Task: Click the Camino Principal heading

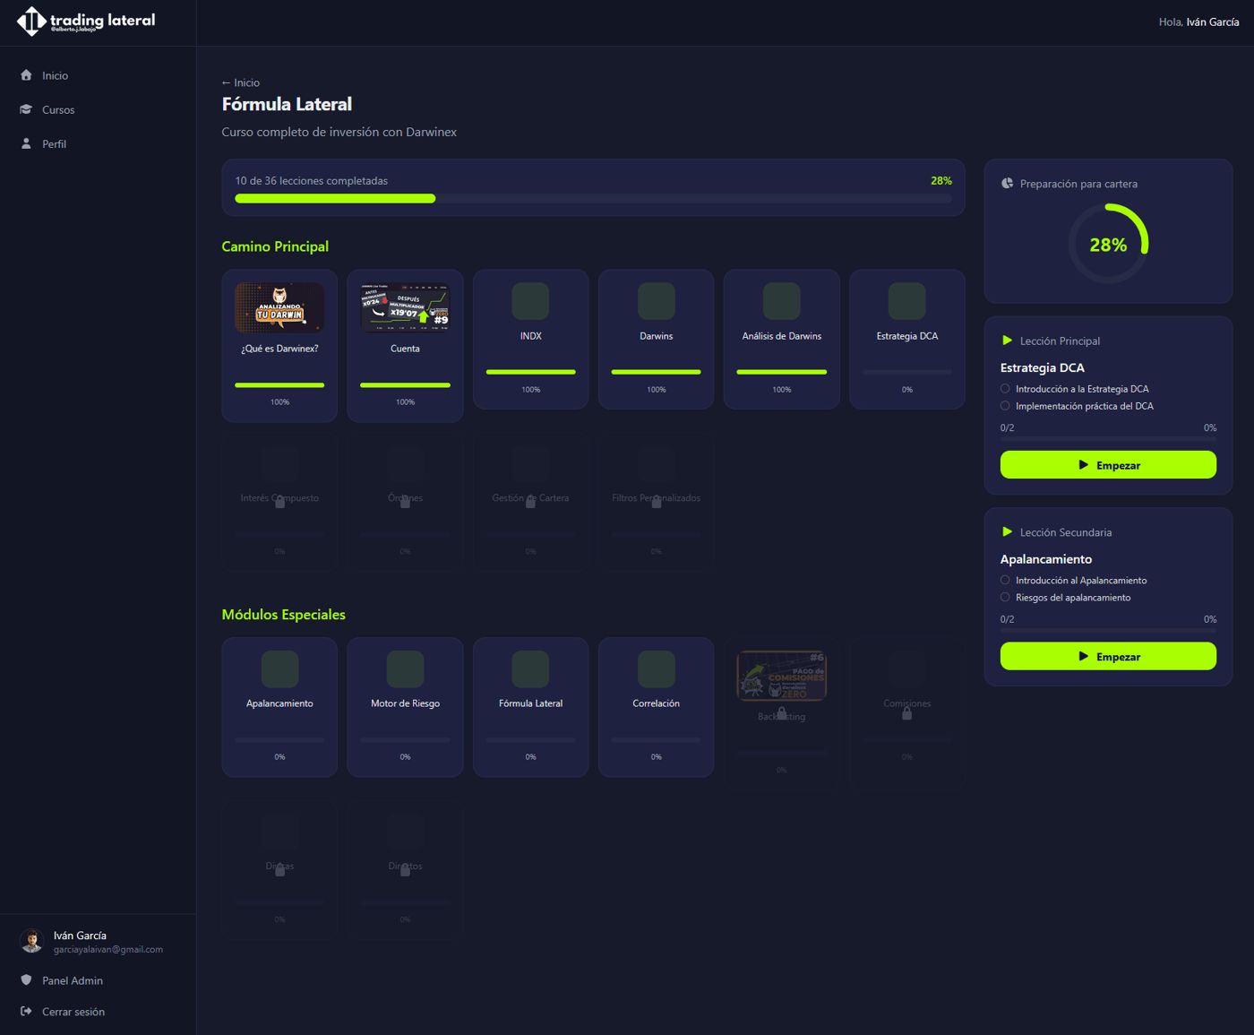Action: (275, 246)
